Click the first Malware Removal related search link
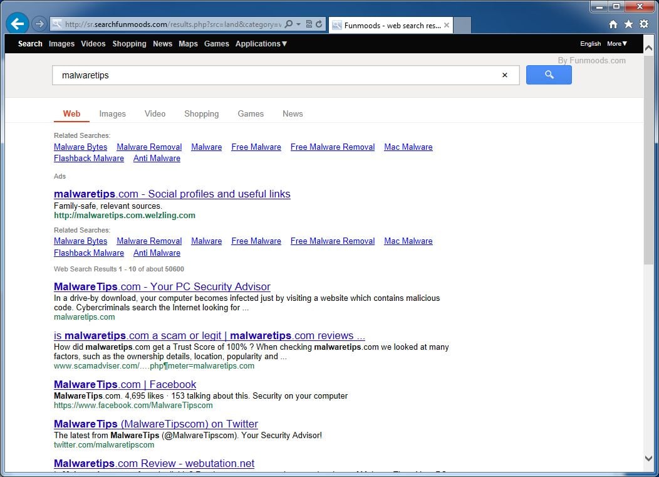The width and height of the screenshot is (659, 477). click(x=149, y=147)
